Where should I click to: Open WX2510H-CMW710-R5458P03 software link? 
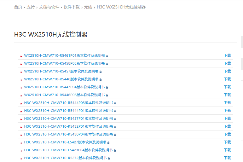click(x=65, y=63)
